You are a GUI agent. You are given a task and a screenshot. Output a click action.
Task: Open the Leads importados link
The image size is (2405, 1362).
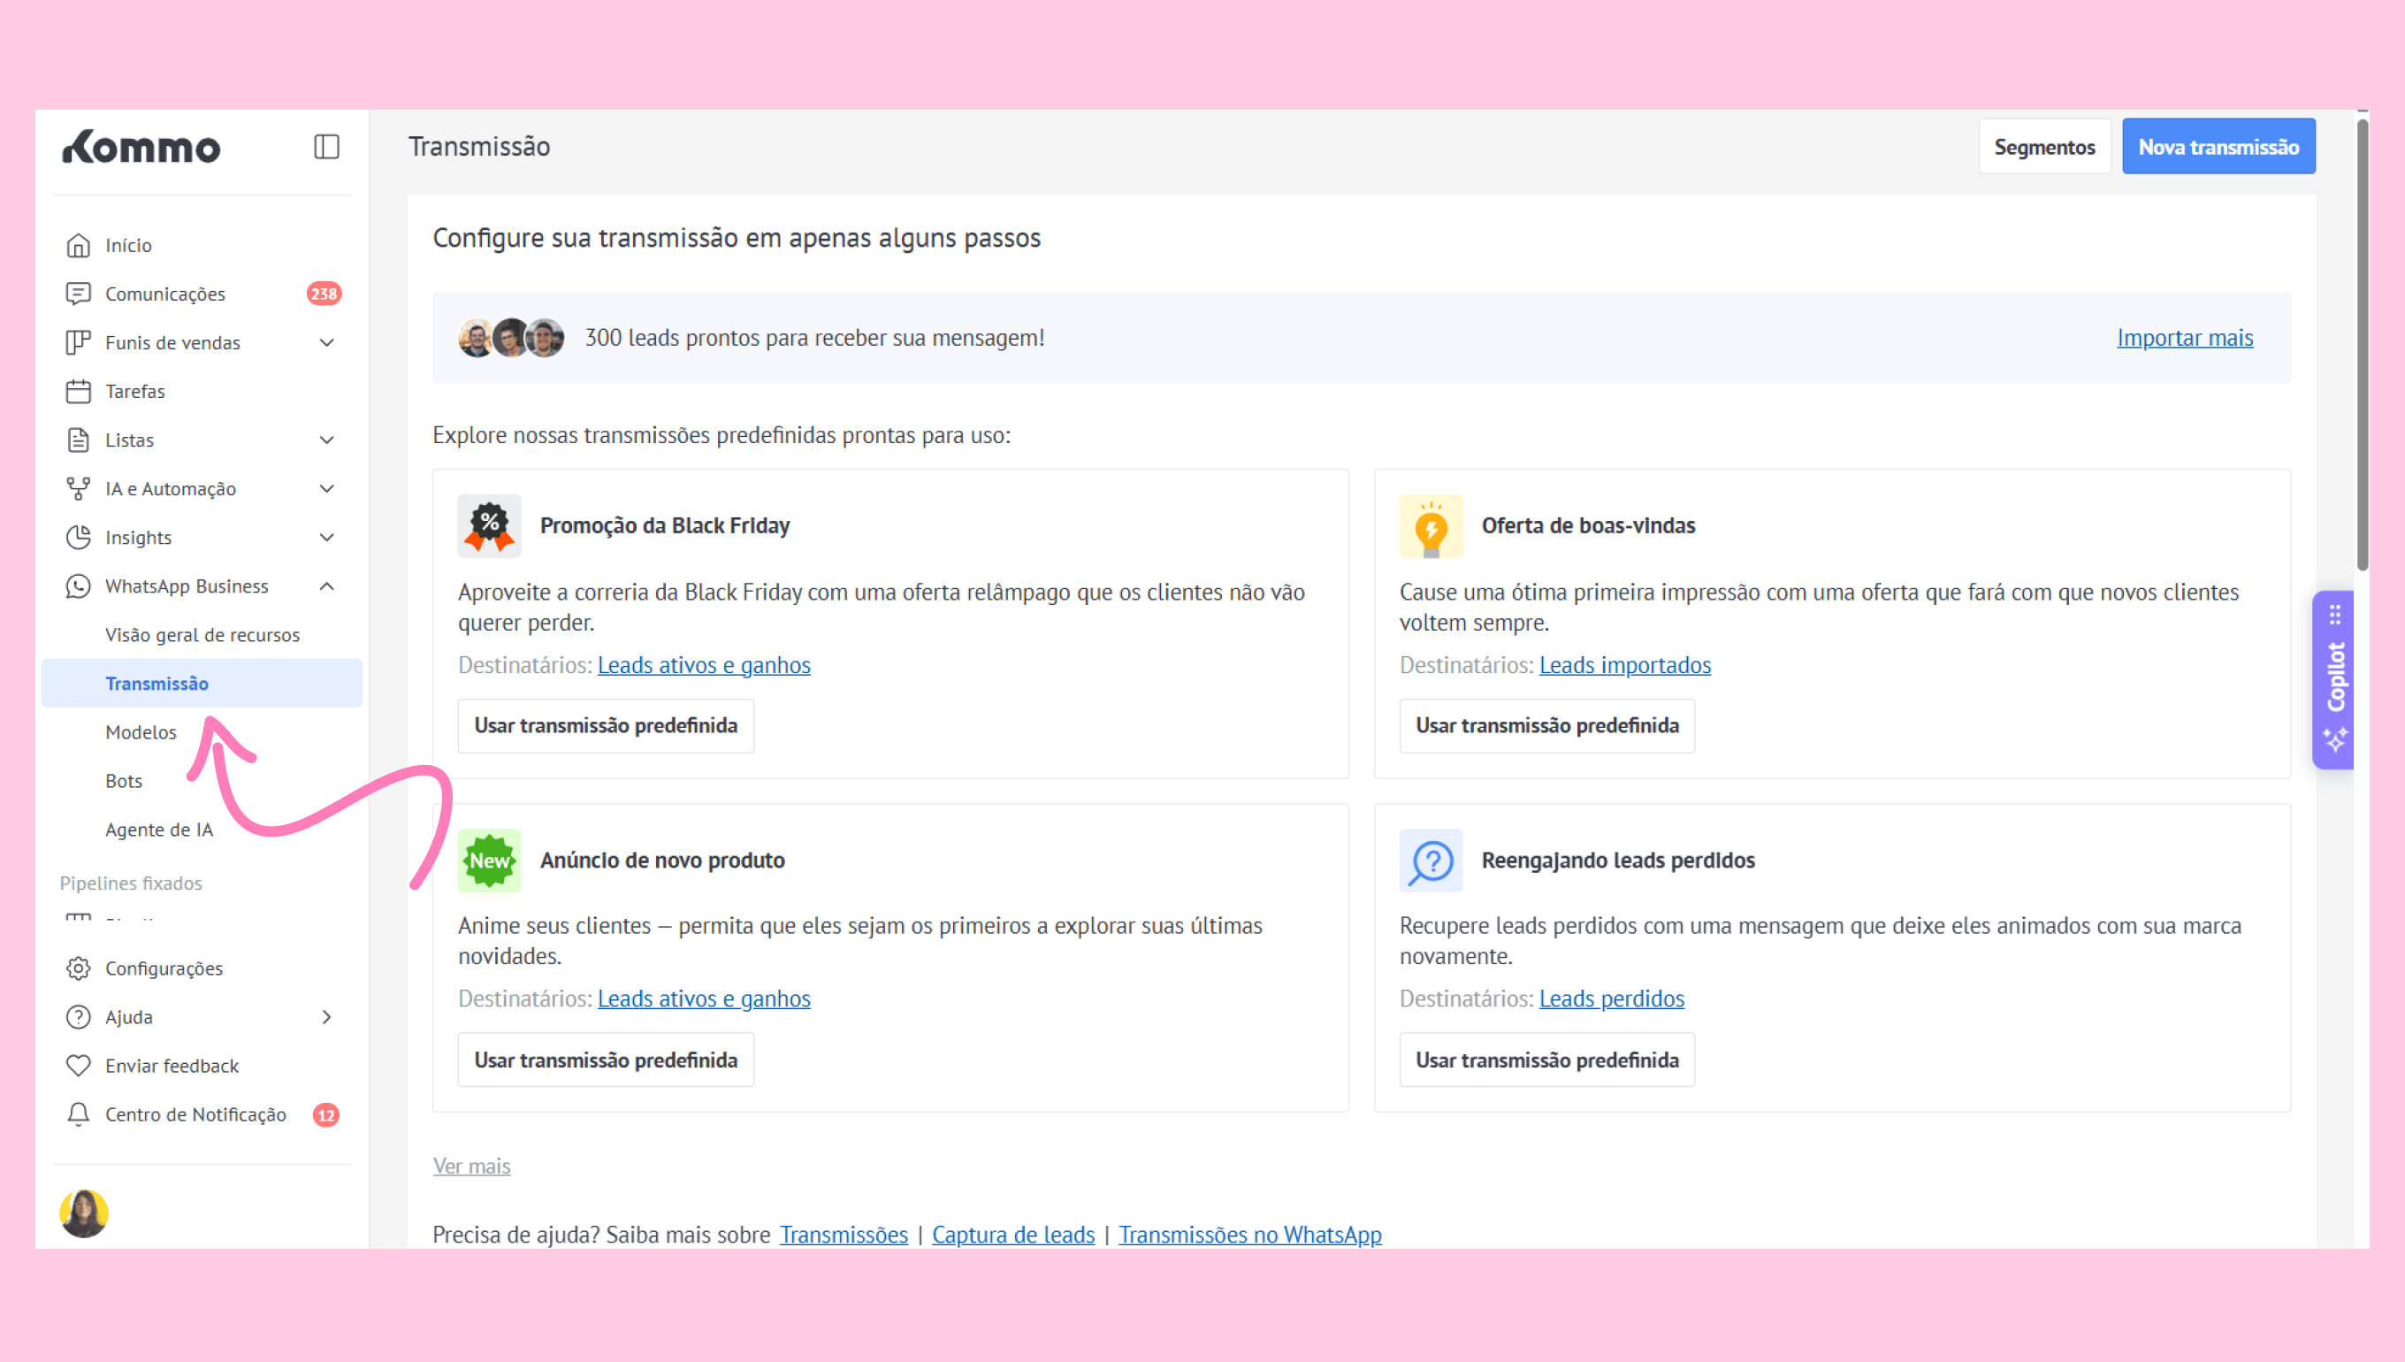point(1625,665)
